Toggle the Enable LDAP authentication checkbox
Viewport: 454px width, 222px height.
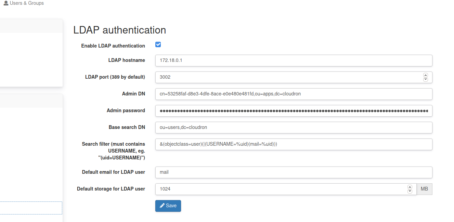[158, 44]
